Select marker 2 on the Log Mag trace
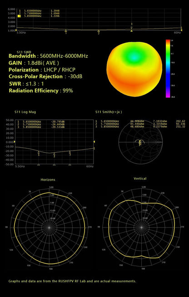 pyautogui.click(x=55, y=155)
